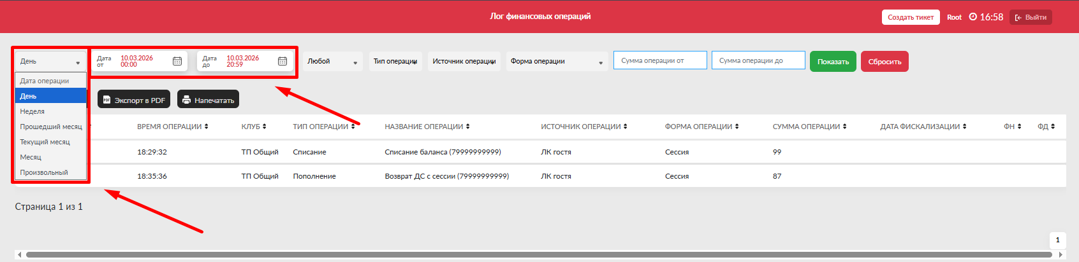Sort by 'Время операции' column arrows
The image size is (1079, 262).
(x=207, y=127)
